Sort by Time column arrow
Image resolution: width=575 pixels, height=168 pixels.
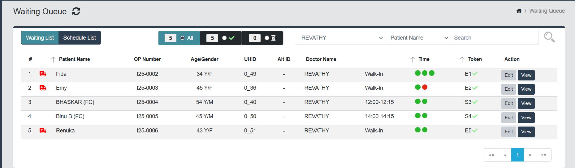413,59
